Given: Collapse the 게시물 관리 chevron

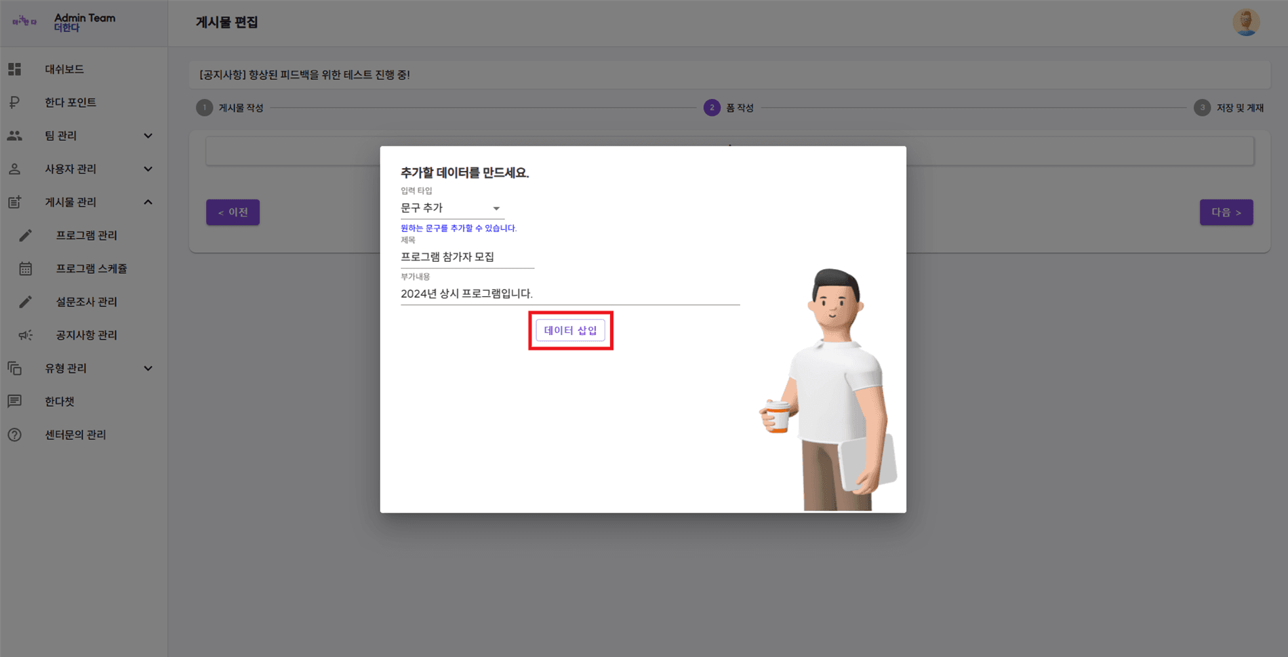Looking at the screenshot, I should click(148, 202).
